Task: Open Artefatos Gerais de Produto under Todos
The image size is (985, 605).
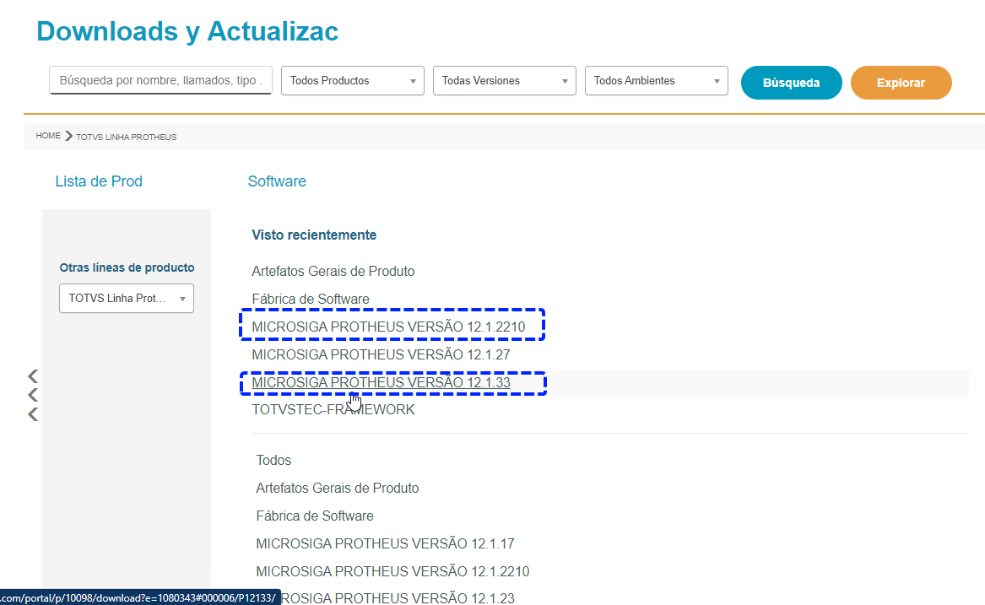Action: 337,488
